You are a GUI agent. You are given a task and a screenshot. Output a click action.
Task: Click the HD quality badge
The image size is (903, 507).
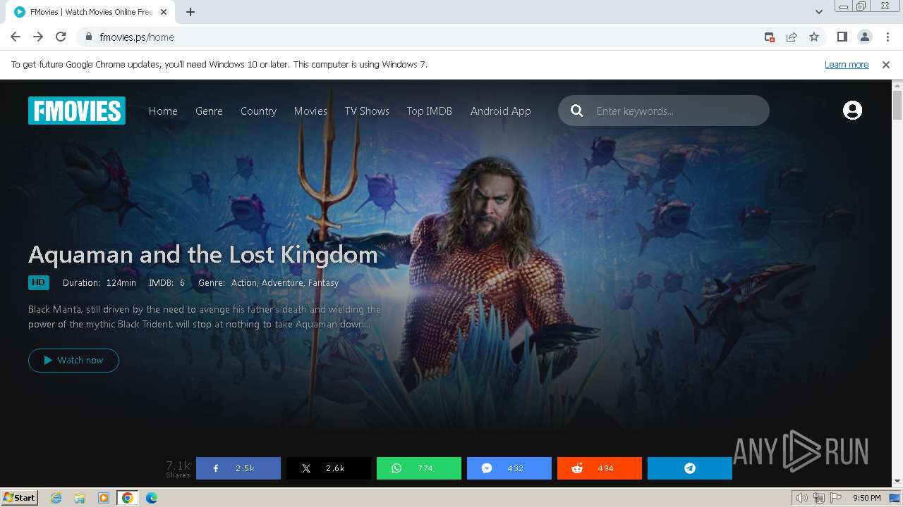[39, 282]
